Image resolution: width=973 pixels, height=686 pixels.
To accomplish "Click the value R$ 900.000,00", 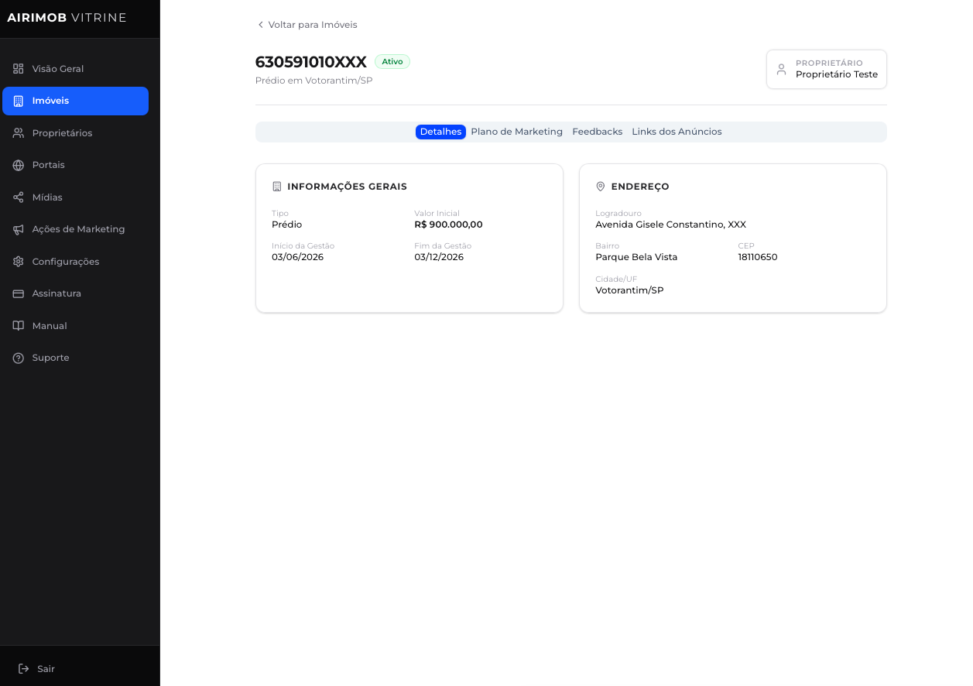I will click(449, 225).
